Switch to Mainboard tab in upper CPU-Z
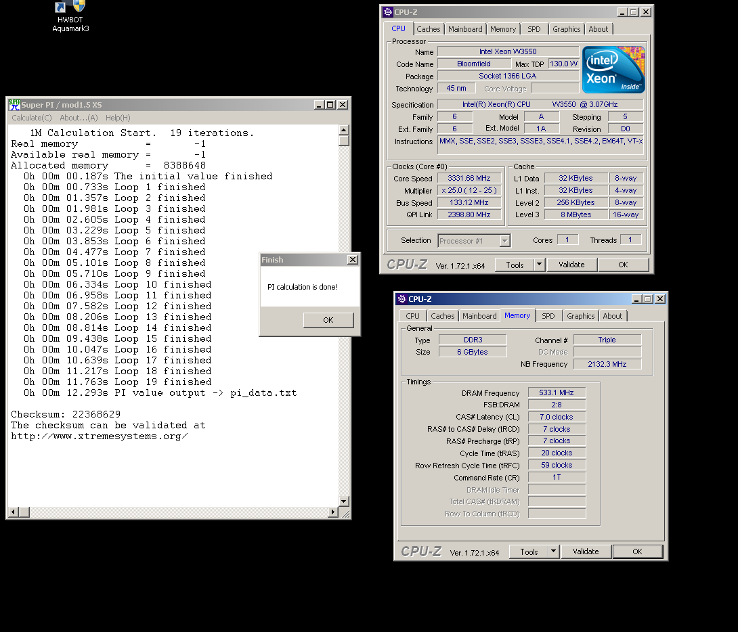 pos(465,29)
